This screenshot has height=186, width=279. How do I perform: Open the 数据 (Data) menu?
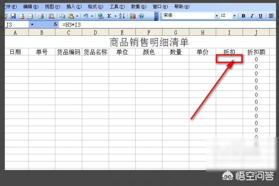(139, 7)
